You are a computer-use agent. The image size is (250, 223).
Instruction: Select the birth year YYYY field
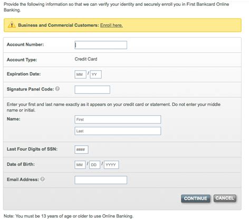[x=111, y=165]
